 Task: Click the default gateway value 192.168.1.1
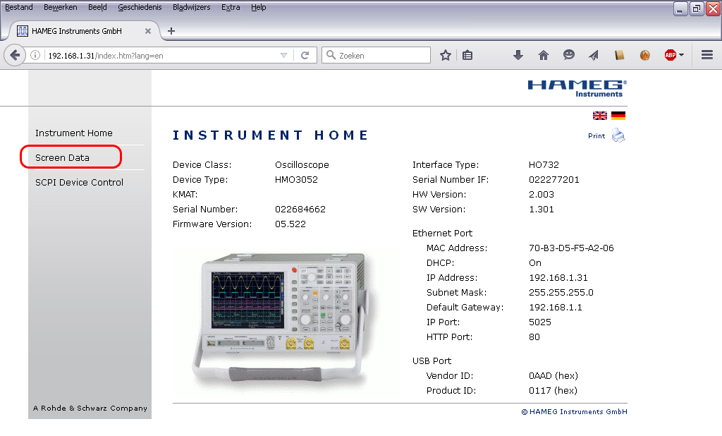(556, 308)
